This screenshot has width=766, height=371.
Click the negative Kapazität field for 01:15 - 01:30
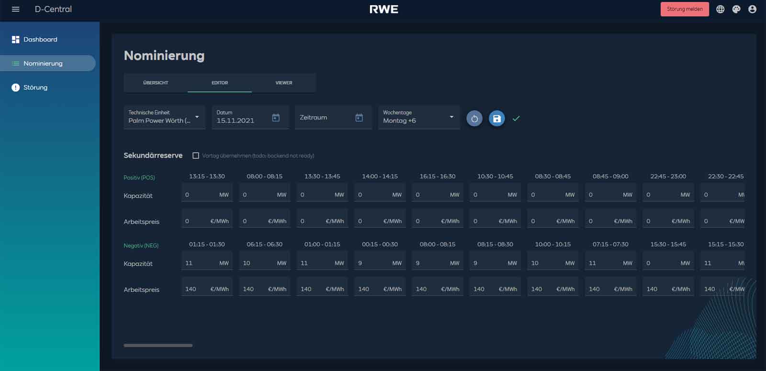coord(201,263)
